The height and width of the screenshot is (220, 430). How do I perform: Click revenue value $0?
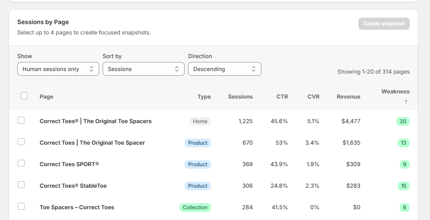tap(357, 208)
